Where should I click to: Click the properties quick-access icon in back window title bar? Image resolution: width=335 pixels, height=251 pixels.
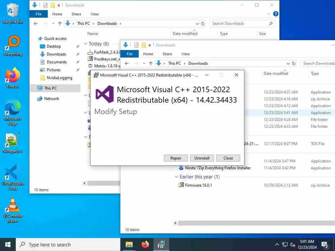coord(45,5)
